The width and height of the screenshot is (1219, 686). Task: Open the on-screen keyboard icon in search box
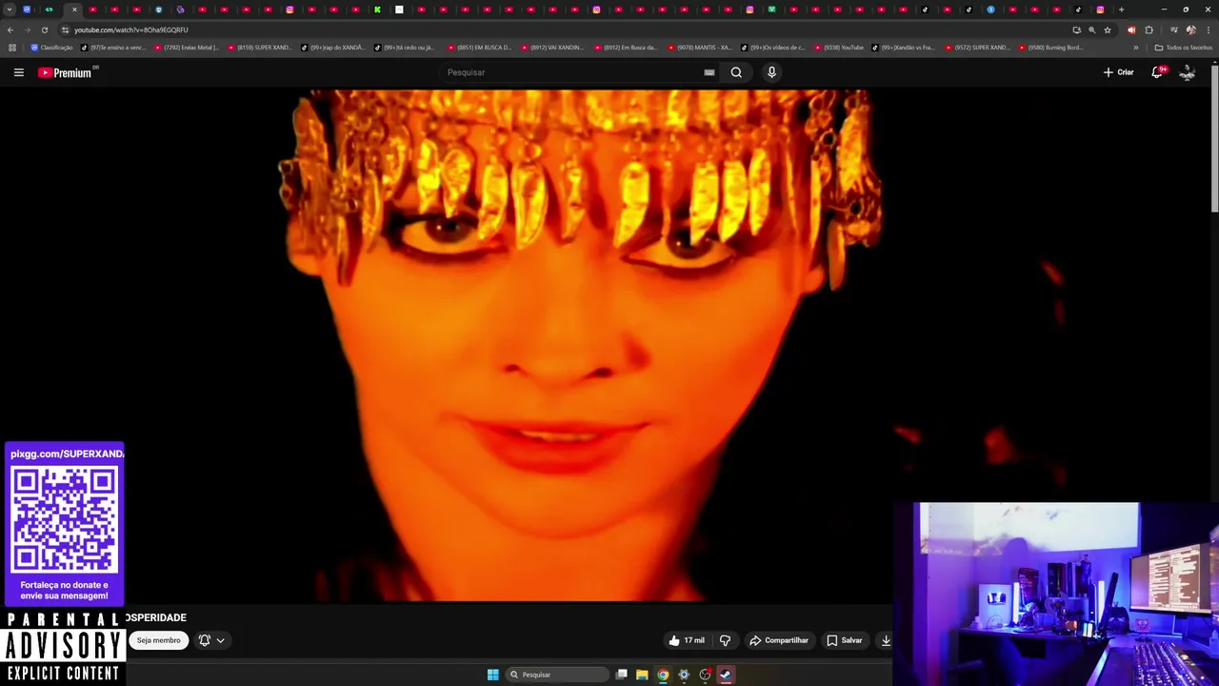tap(709, 72)
